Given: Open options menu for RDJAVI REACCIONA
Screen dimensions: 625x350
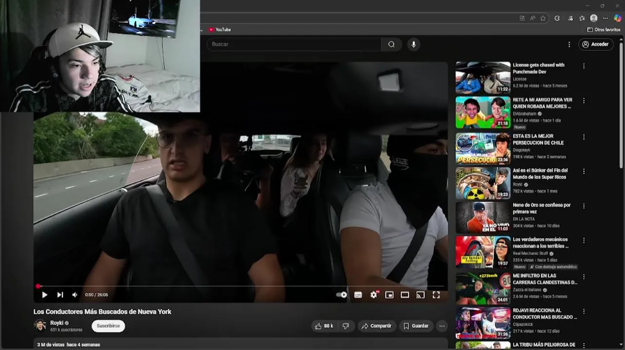Looking at the screenshot, I should 584,311.
